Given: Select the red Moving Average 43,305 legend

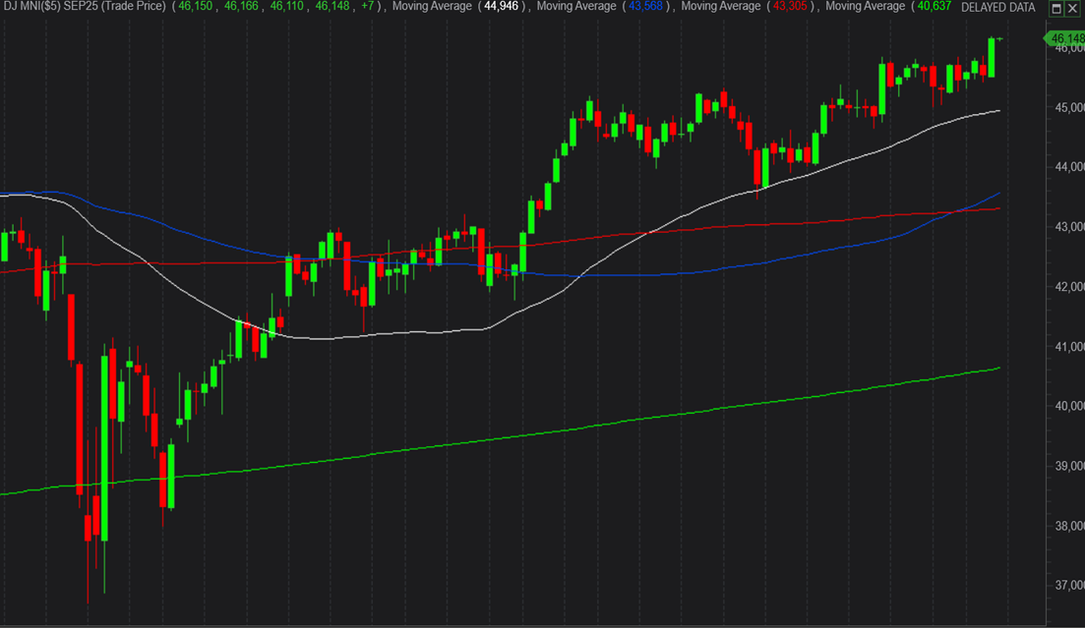Looking at the screenshot, I should coord(749,7).
